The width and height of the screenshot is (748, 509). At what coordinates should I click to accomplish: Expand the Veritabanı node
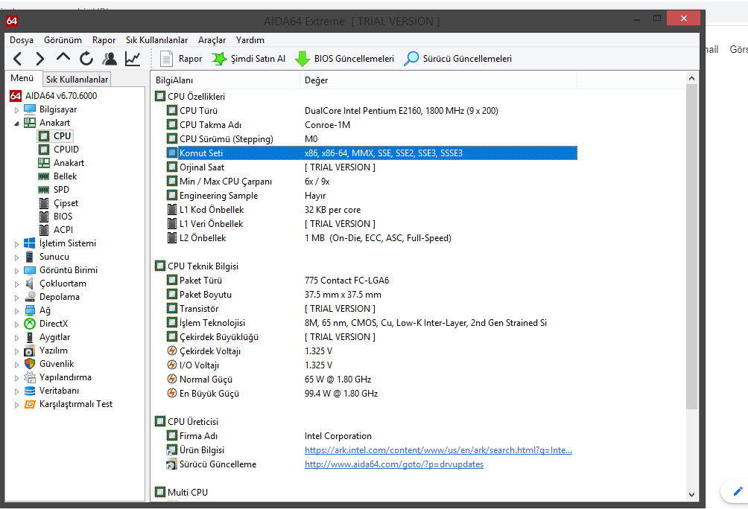click(x=16, y=391)
